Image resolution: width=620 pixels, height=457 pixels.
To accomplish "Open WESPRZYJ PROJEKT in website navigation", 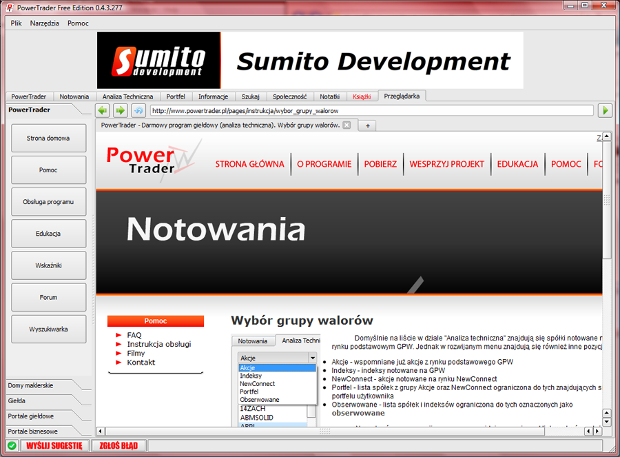I will pyautogui.click(x=447, y=164).
